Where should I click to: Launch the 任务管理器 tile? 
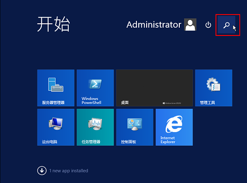95,127
